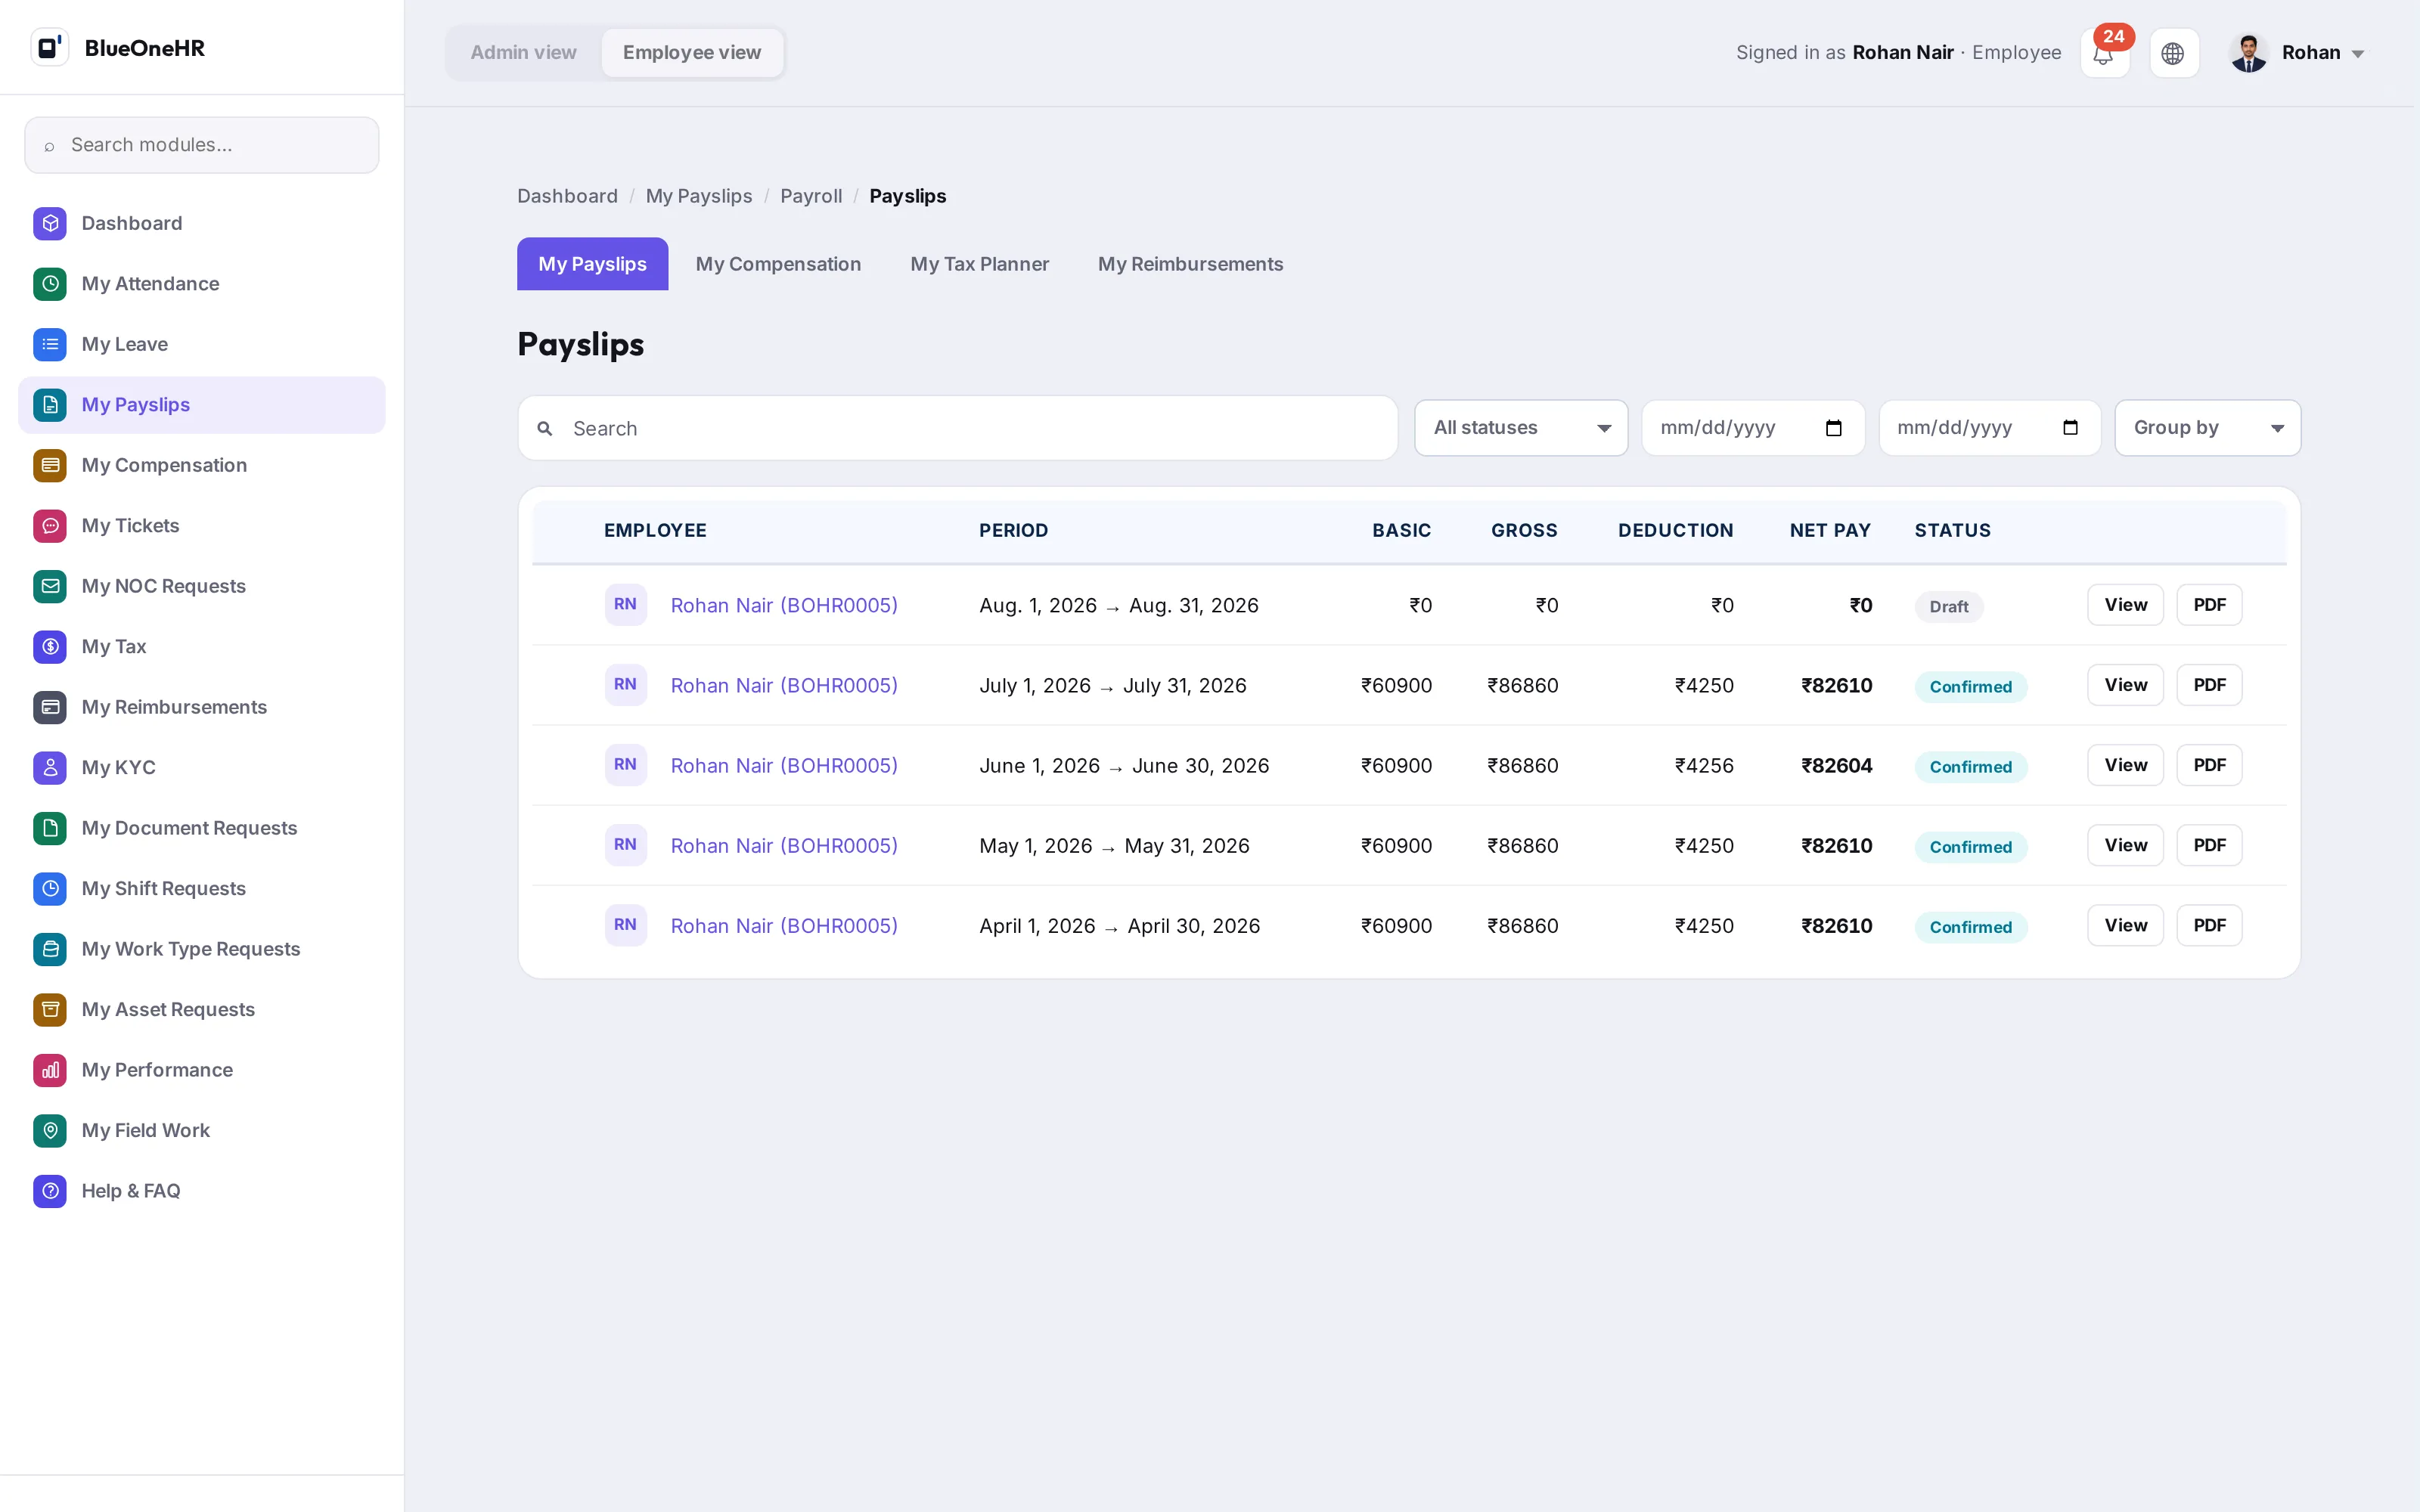View the June 2026 payslip
Viewport: 2420px width, 1512px height.
pos(2125,765)
